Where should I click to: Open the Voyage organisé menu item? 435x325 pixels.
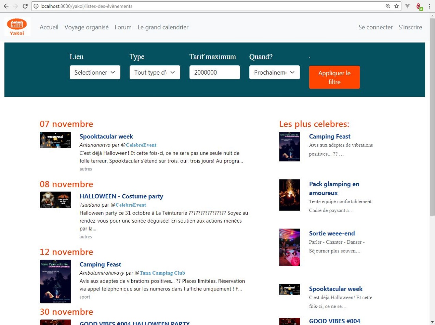coord(86,27)
